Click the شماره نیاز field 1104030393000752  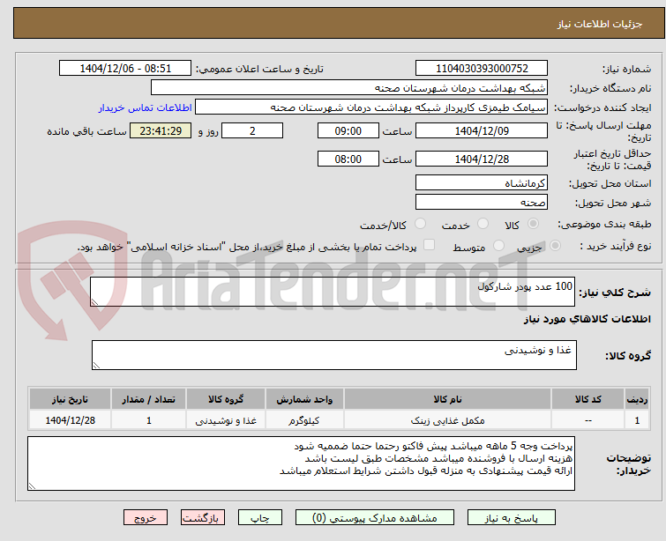click(482, 69)
